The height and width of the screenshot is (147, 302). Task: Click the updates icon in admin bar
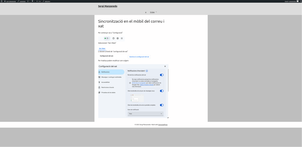28,1
